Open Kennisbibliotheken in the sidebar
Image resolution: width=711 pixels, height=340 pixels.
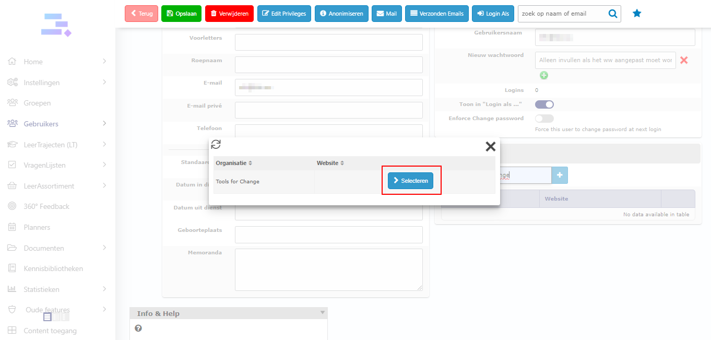(53, 268)
